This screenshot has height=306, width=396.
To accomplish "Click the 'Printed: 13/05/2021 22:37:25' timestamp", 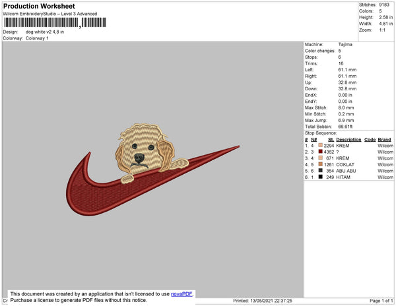I will click(x=263, y=301).
